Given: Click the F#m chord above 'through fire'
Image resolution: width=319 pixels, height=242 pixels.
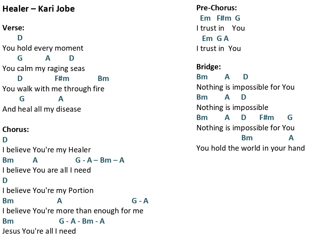Looking at the screenshot, I should tap(62, 78).
